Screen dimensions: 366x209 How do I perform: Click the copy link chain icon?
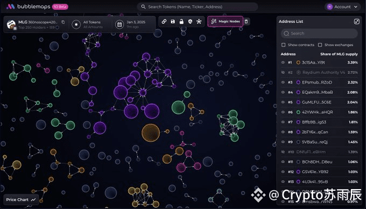tap(164, 22)
